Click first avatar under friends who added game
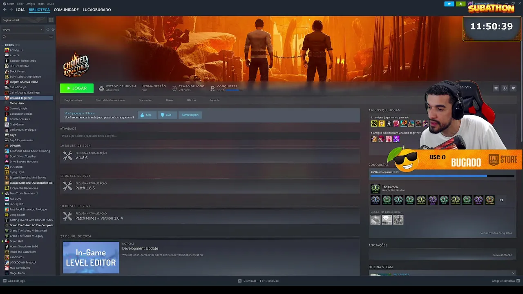The width and height of the screenshot is (523, 294). pyautogui.click(x=374, y=139)
